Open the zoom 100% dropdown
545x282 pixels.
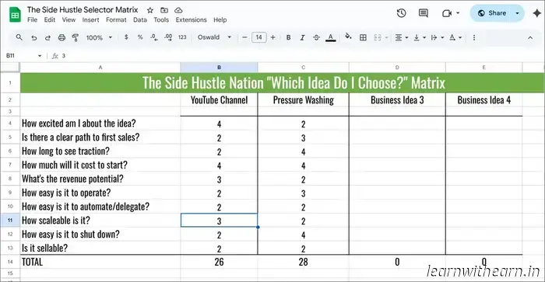[x=99, y=37]
